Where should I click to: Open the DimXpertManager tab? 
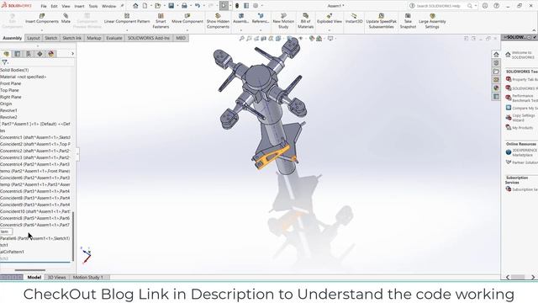coord(40,54)
